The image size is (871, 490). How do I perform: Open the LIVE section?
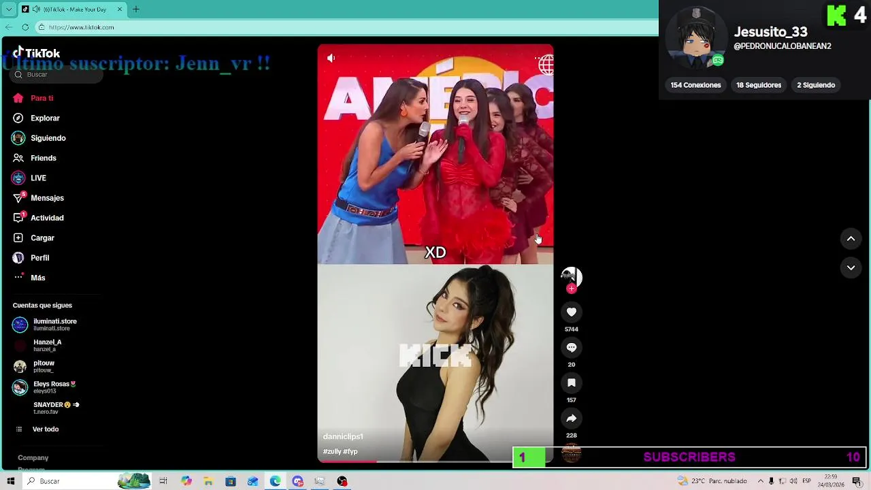click(x=29, y=178)
